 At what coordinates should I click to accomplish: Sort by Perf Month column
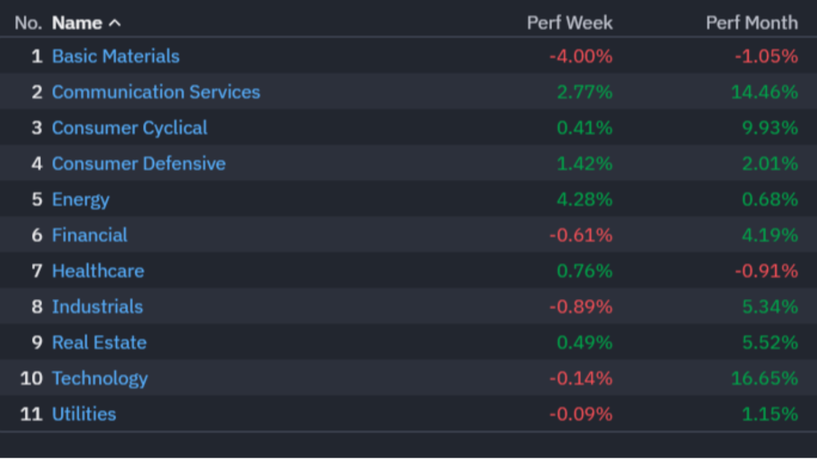(x=751, y=23)
